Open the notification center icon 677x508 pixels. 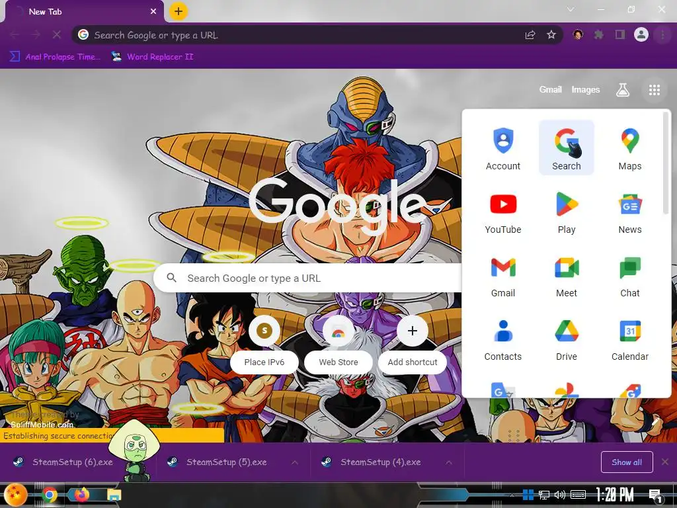point(655,495)
